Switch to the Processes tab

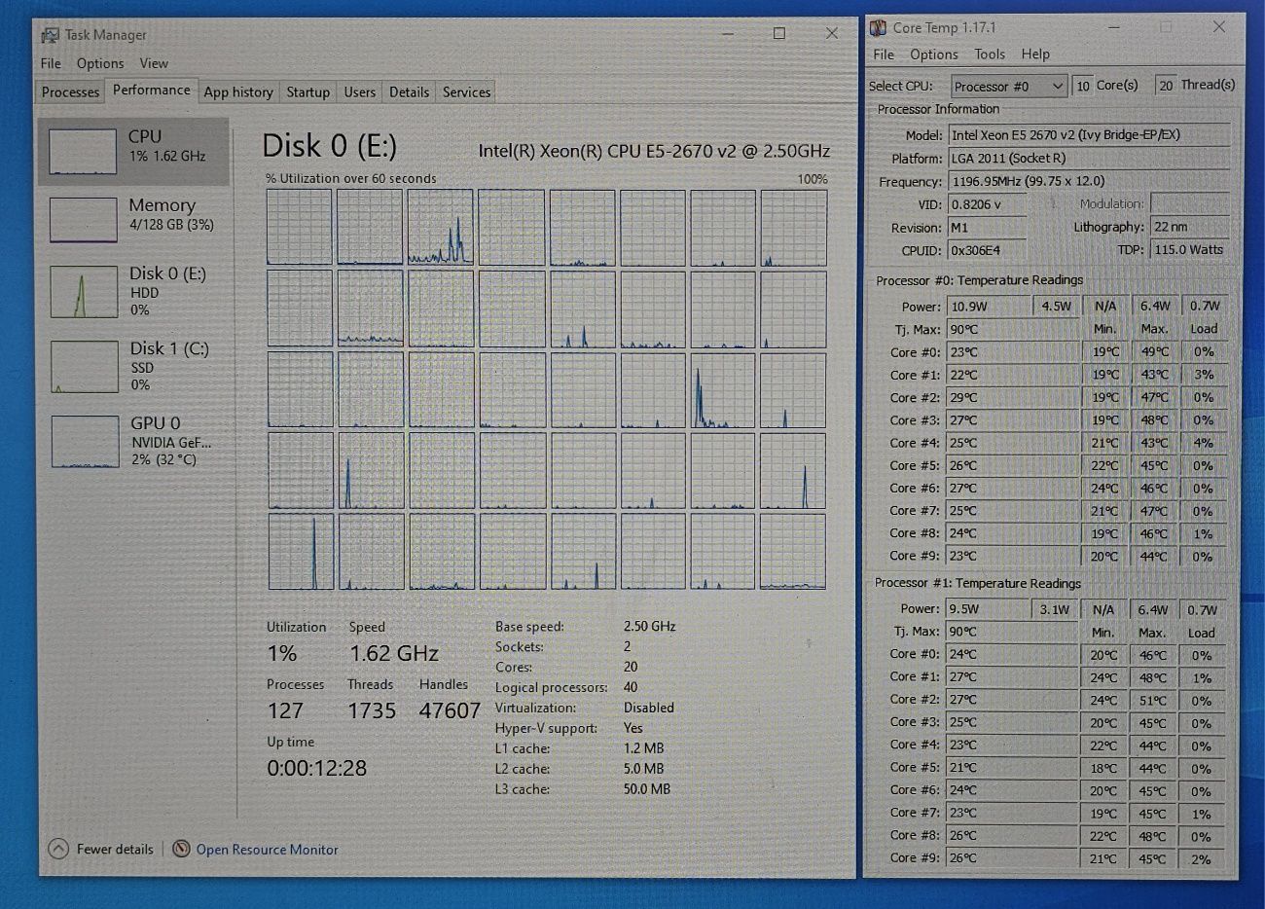(x=70, y=91)
